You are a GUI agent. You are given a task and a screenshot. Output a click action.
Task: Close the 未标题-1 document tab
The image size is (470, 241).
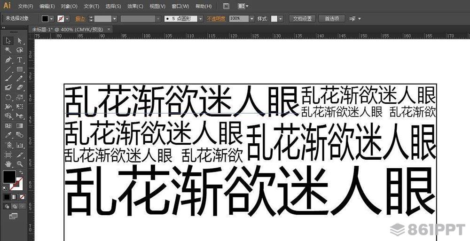[109, 29]
